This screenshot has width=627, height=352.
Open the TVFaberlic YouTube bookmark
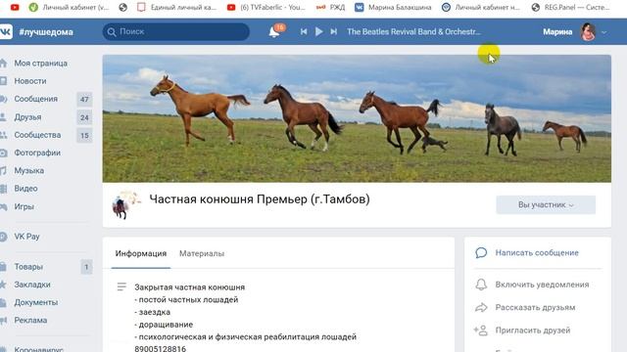266,7
